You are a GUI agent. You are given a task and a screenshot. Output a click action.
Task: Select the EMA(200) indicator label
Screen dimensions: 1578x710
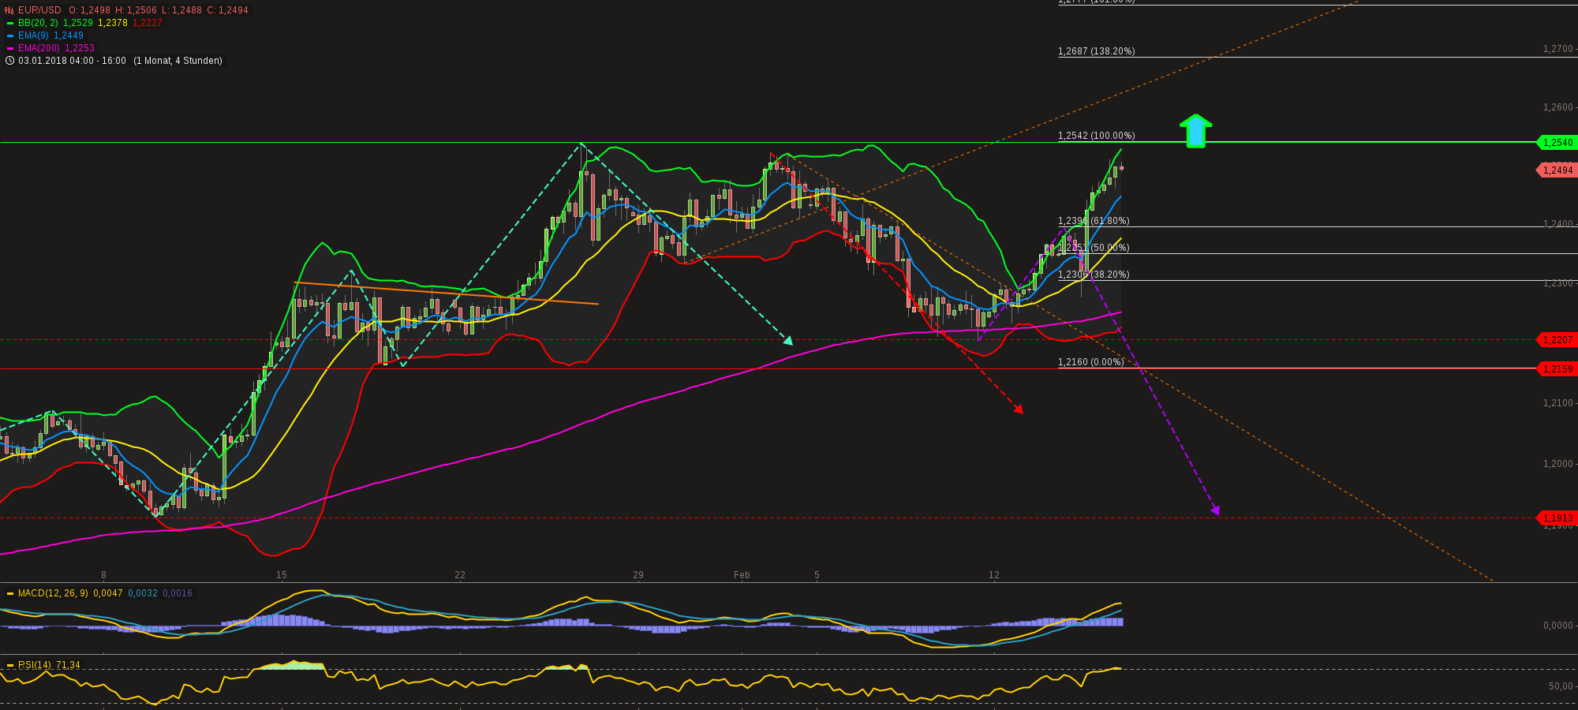(39, 48)
